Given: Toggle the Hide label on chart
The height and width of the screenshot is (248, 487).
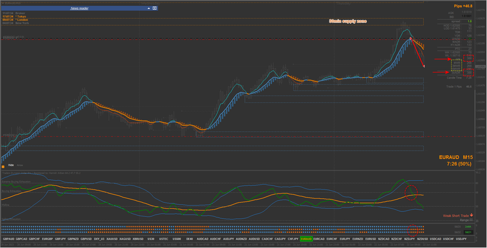Looking at the screenshot, I should pyautogui.click(x=11, y=165).
